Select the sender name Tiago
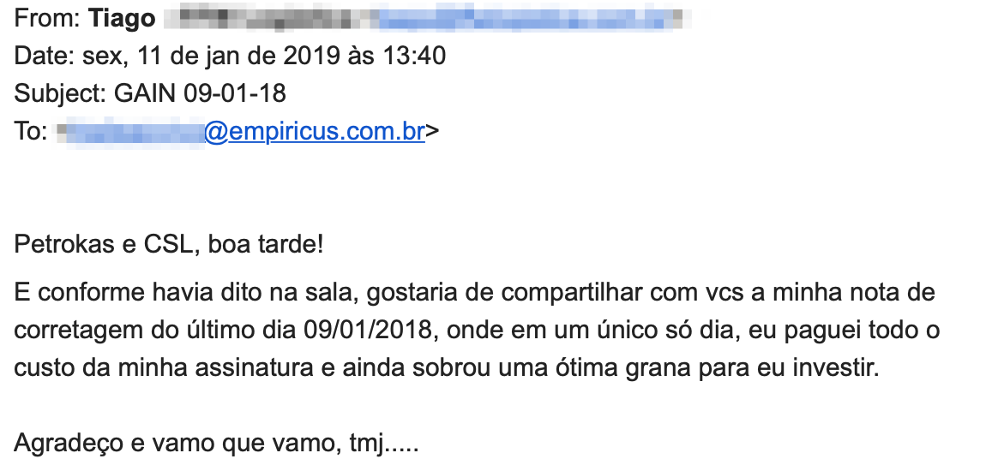 pos(122,18)
